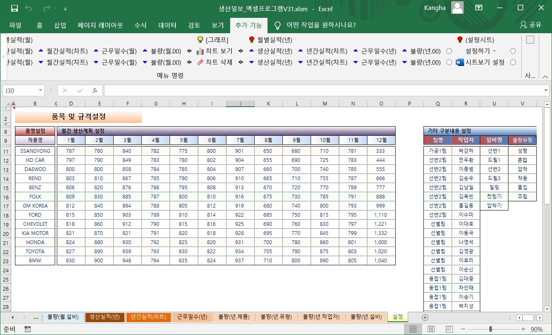Click the macro recording icon in status bar
This screenshot has width=552, height=335.
28,329
